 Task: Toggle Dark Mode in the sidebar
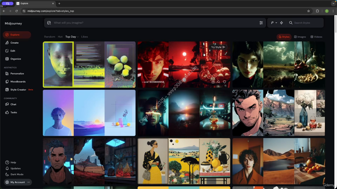pos(17,174)
